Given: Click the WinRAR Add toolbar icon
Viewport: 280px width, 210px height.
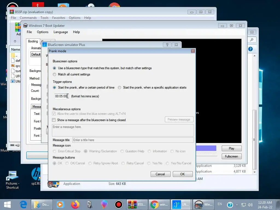Looking at the screenshot, I should pos(18,29).
